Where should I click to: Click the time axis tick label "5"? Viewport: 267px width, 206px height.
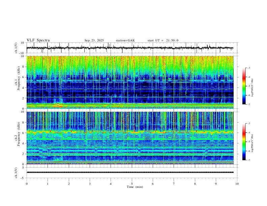132,184
